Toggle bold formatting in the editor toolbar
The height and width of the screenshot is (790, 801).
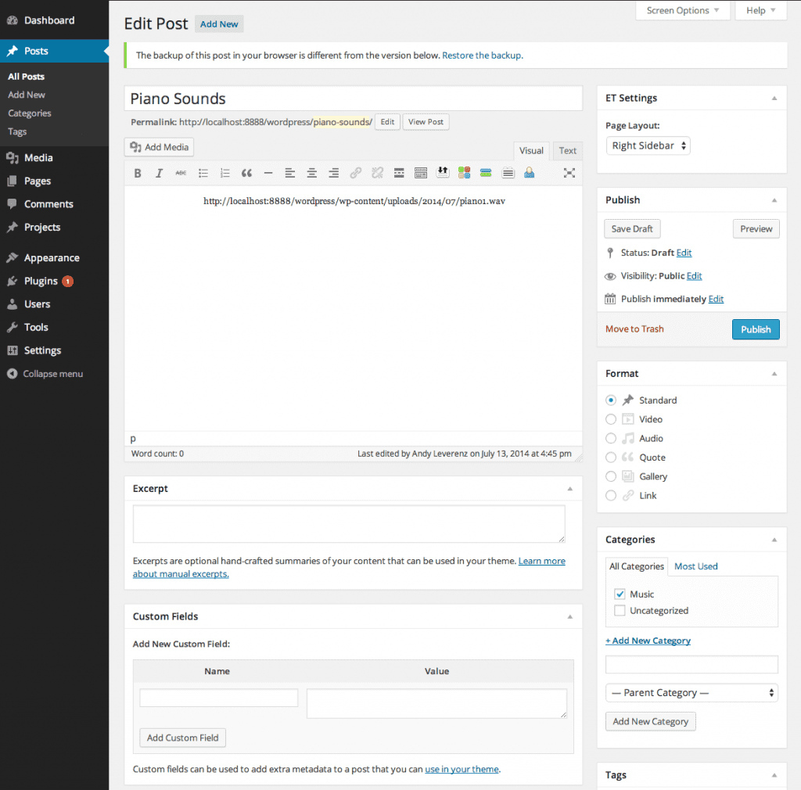(x=138, y=173)
